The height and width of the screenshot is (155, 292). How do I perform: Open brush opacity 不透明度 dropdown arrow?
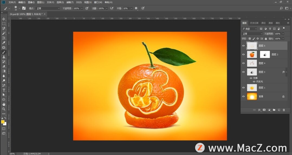[81, 8]
